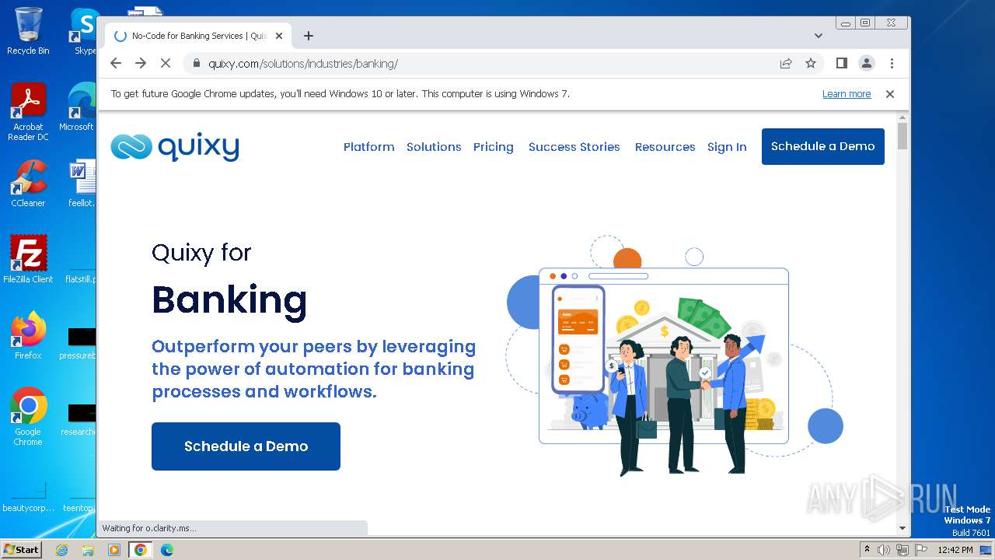995x560 pixels.
Task: Click hero Schedule a Demo button
Action: [246, 446]
